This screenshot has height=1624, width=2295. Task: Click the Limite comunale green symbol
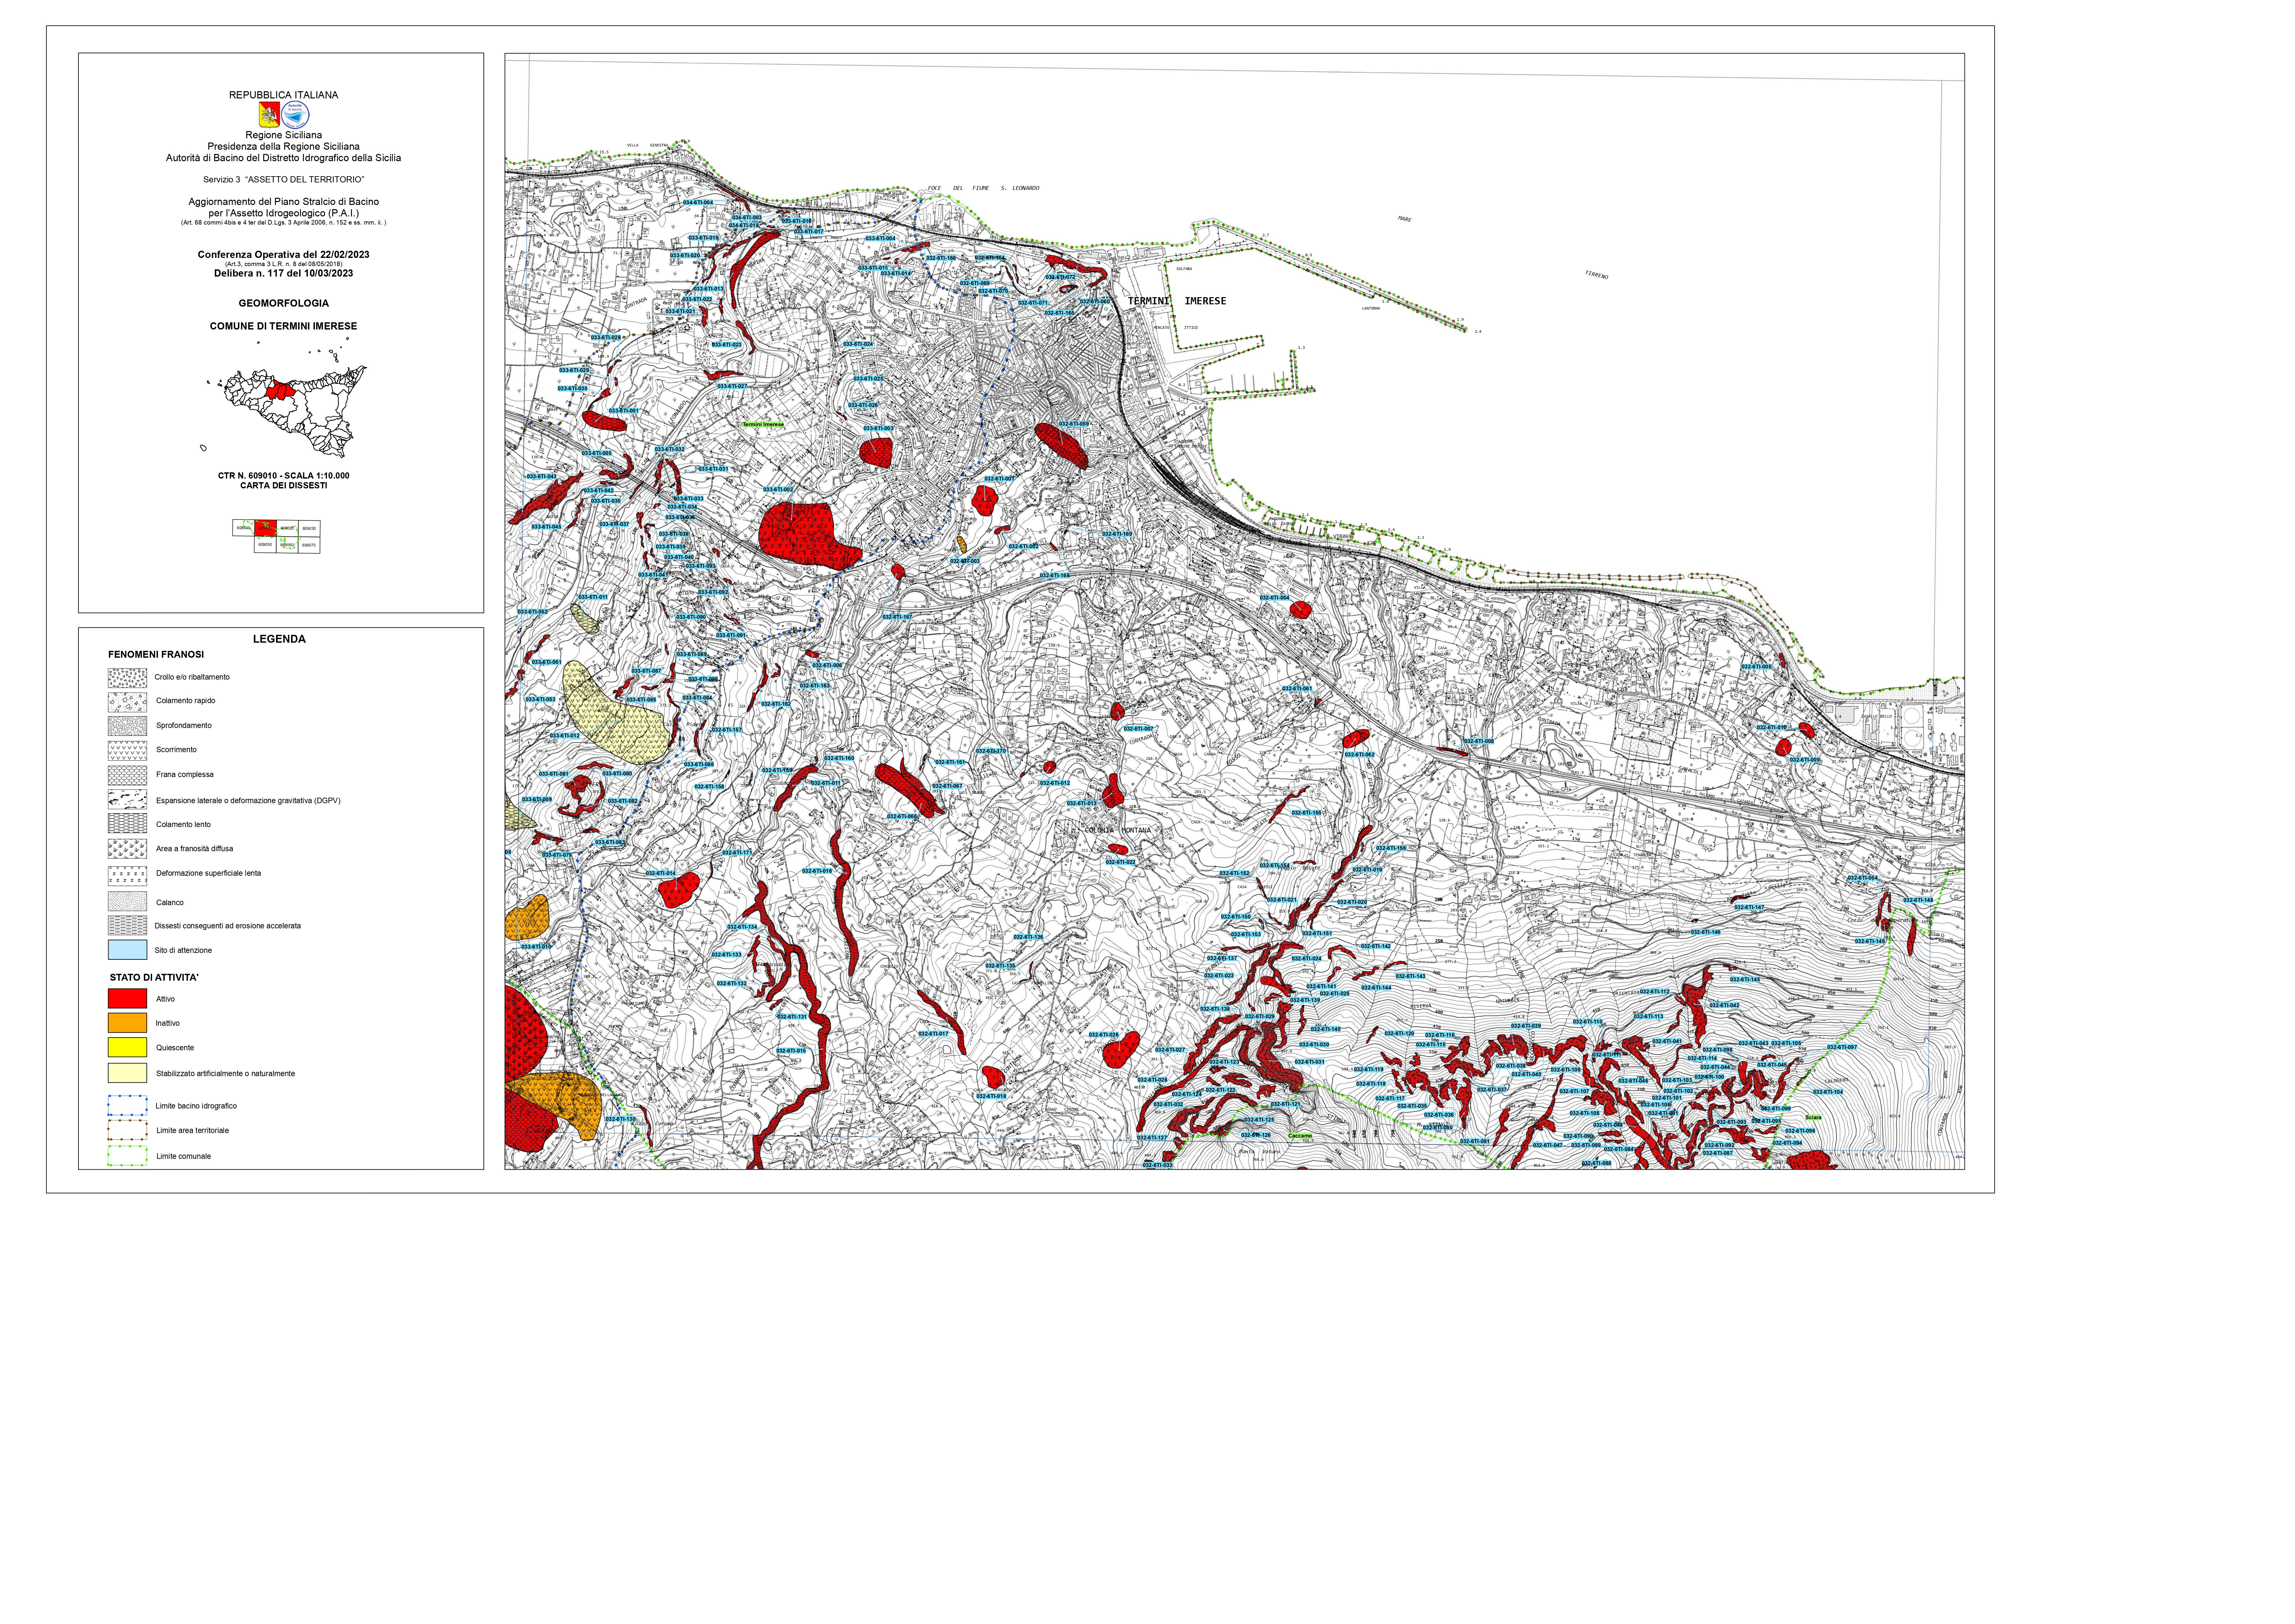coord(127,1156)
